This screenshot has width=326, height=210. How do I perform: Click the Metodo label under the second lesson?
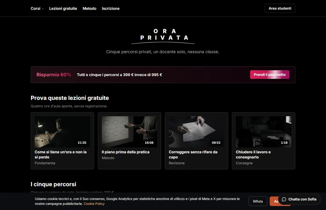(x=108, y=158)
